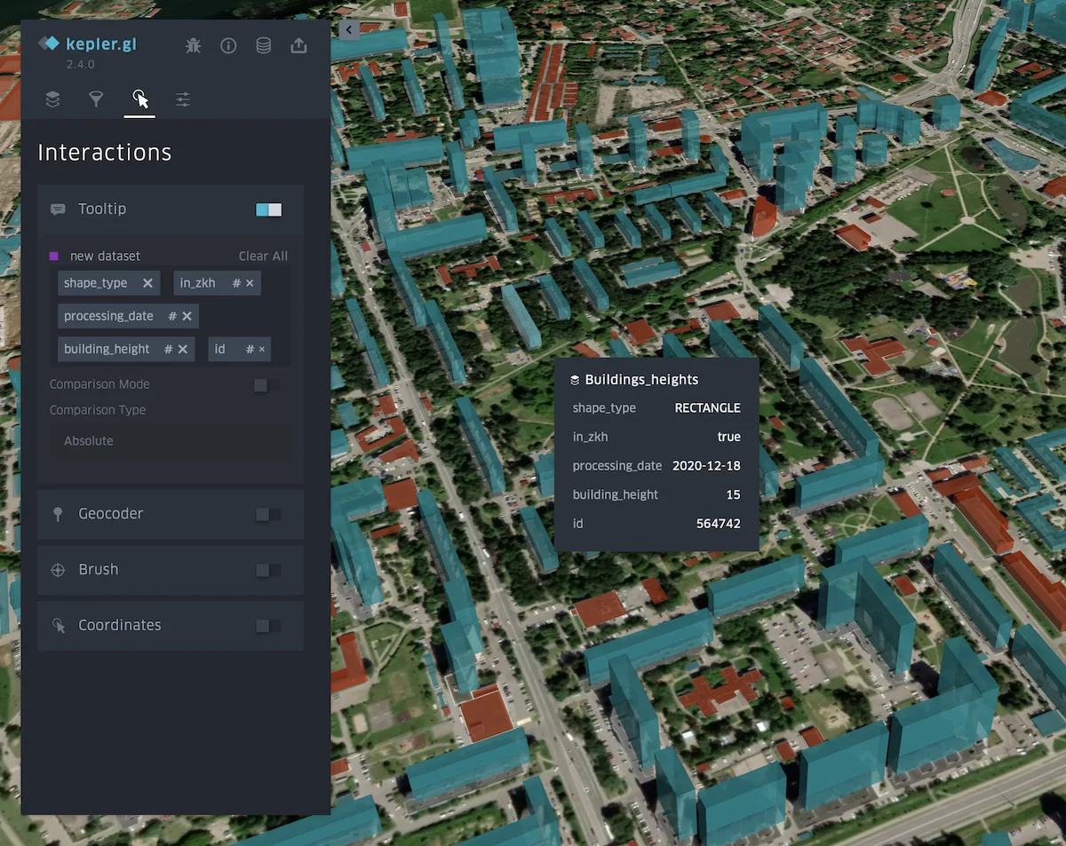The height and width of the screenshot is (846, 1066).
Task: Remove the building_height field chip
Action: click(182, 349)
